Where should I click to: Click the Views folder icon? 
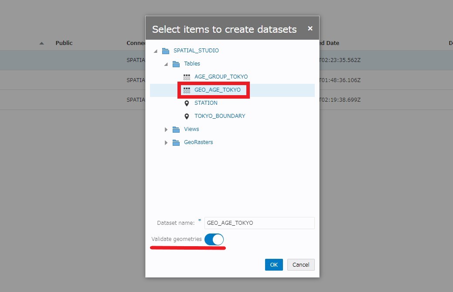176,129
